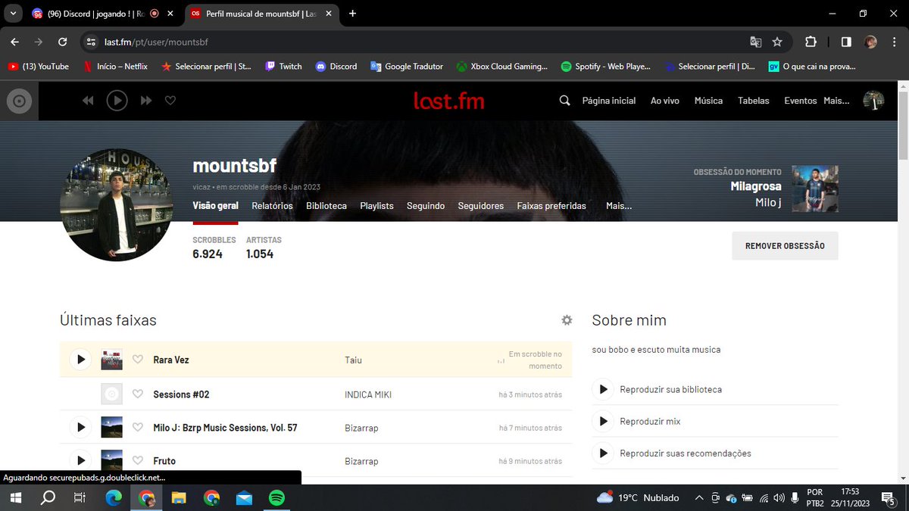Reload the page in Chrome

coord(63,42)
